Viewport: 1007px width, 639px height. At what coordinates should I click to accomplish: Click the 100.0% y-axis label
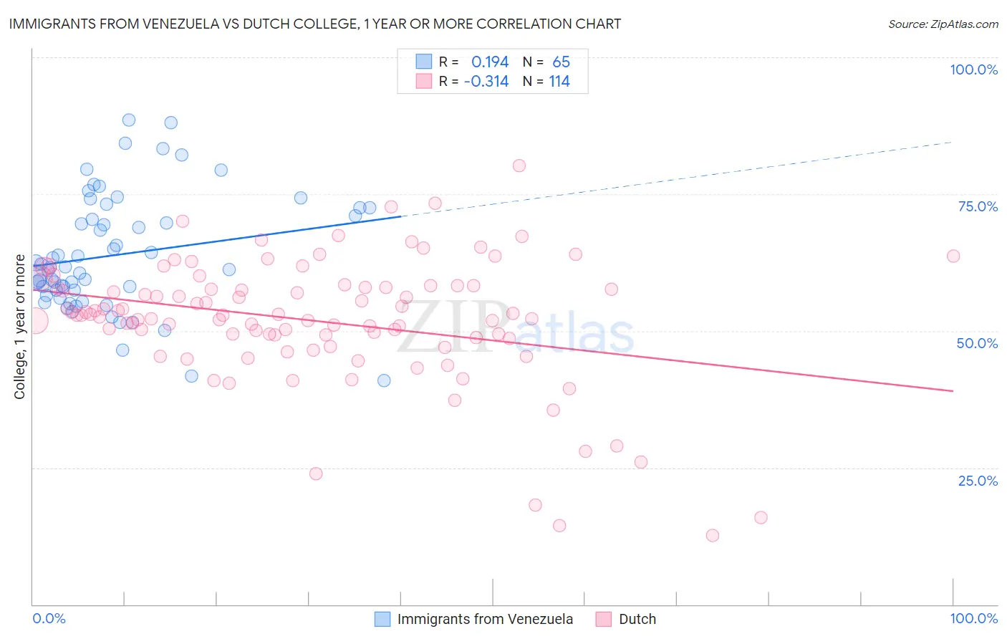pos(974,69)
